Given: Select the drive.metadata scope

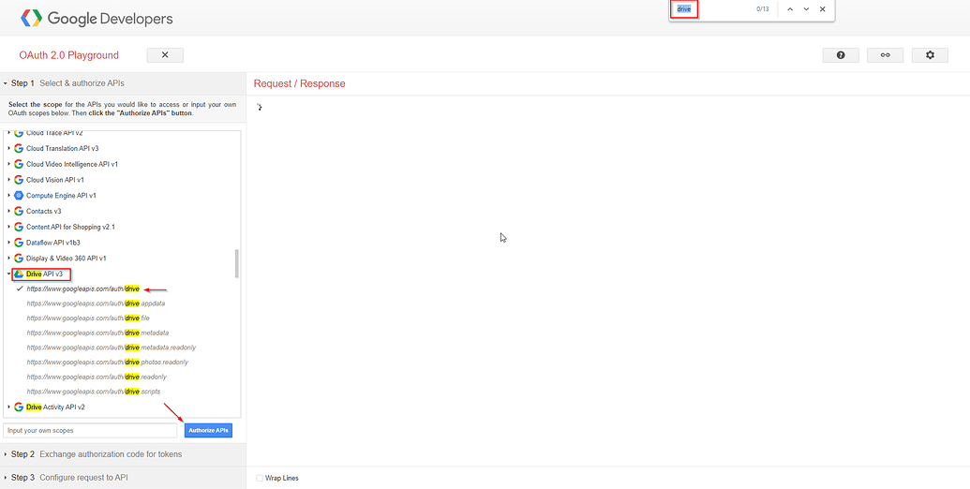Looking at the screenshot, I should tap(97, 333).
